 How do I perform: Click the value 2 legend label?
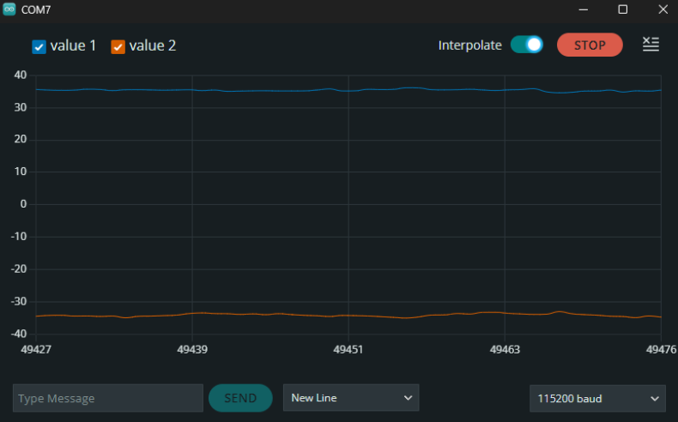tap(153, 45)
